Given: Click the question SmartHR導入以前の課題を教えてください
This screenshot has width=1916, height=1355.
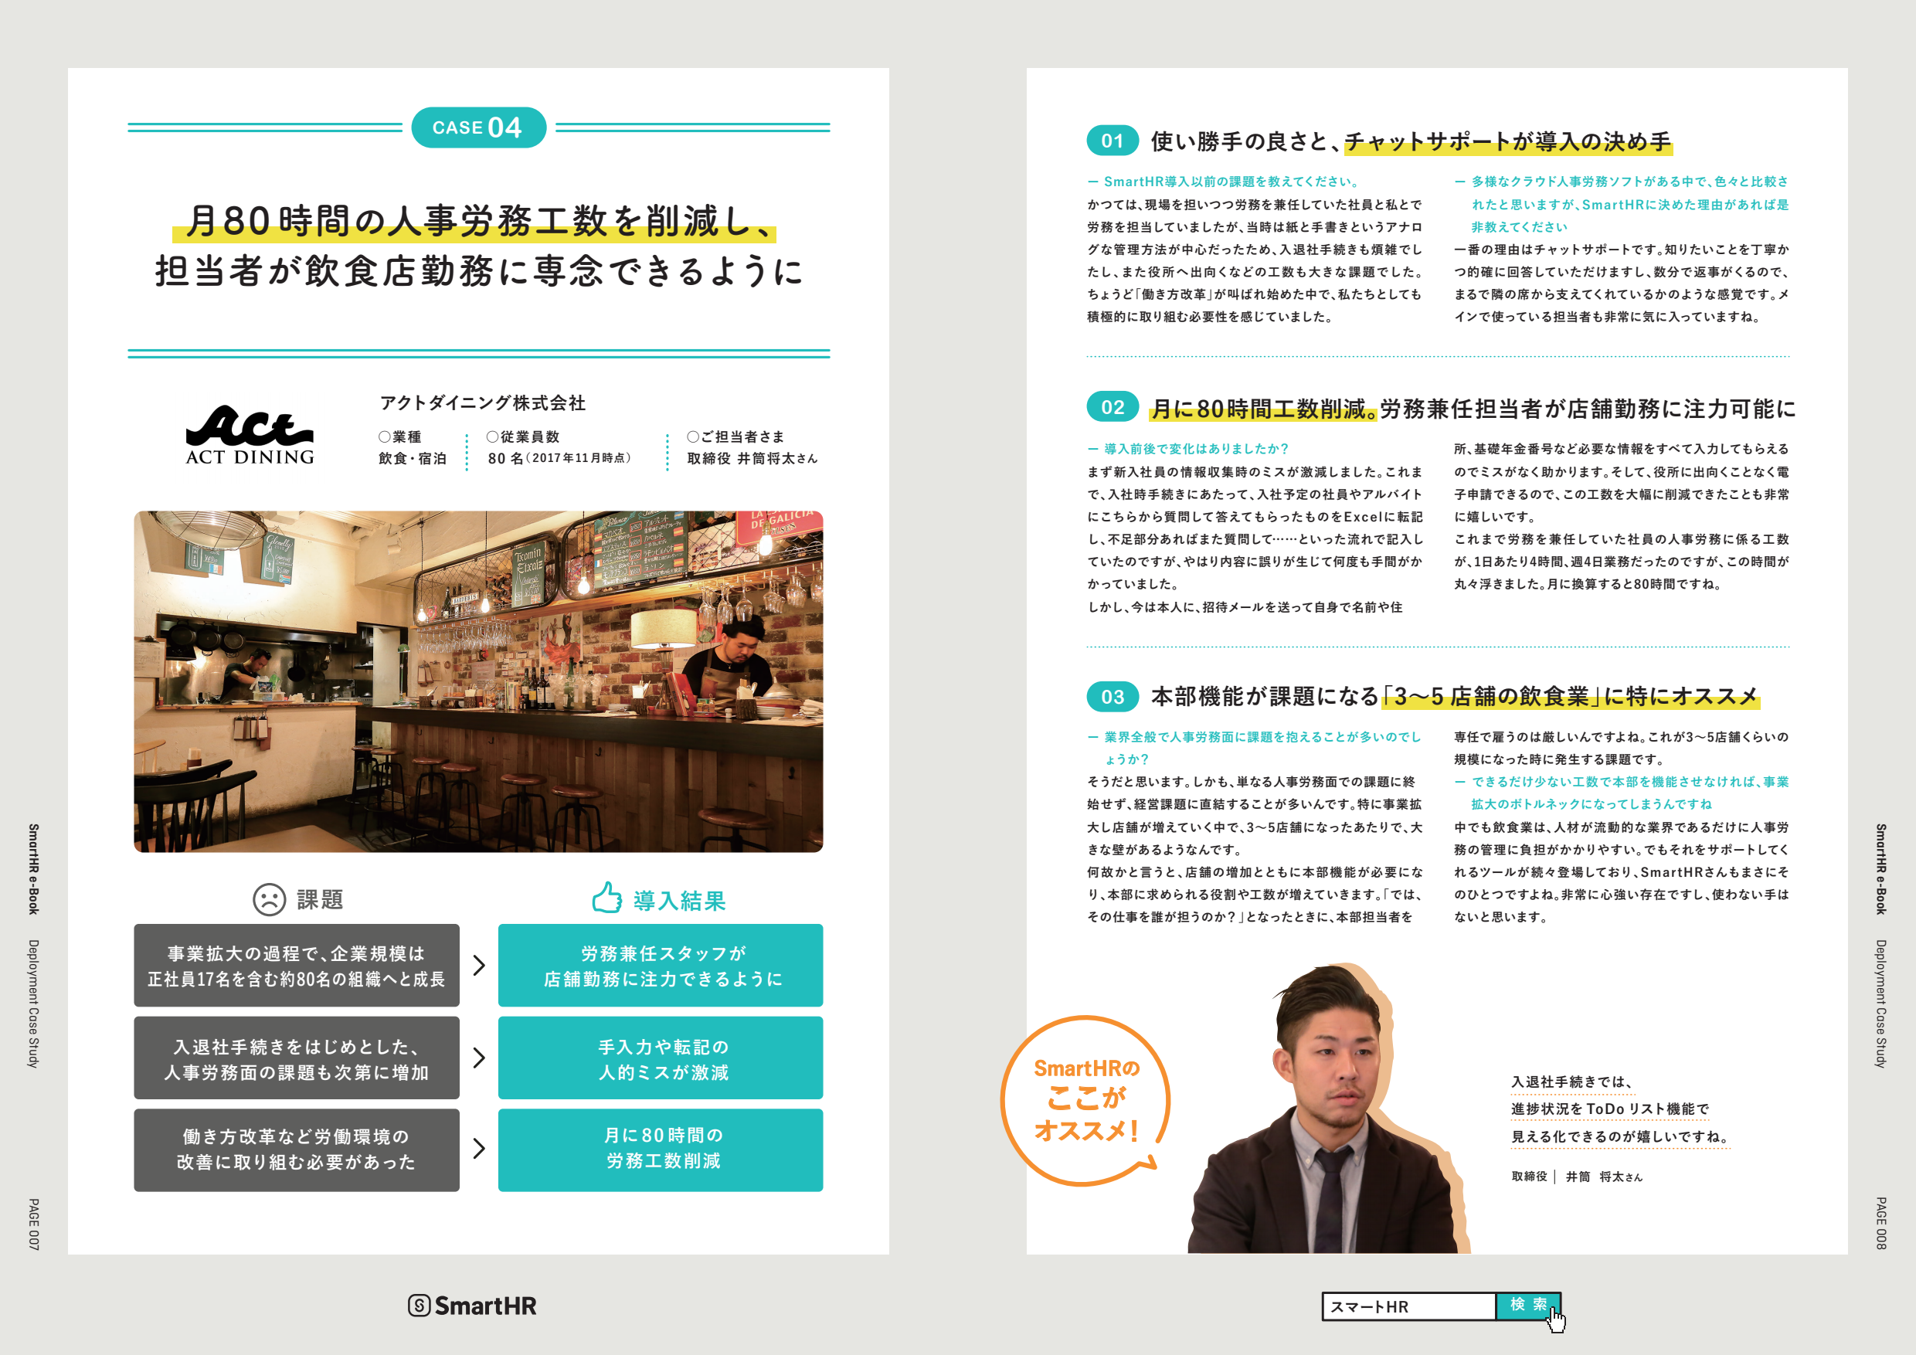Looking at the screenshot, I should pyautogui.click(x=1225, y=181).
